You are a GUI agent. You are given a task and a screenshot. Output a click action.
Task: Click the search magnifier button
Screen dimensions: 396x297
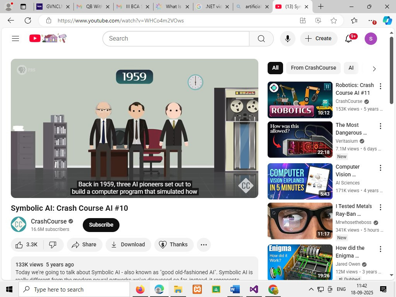pos(261,39)
